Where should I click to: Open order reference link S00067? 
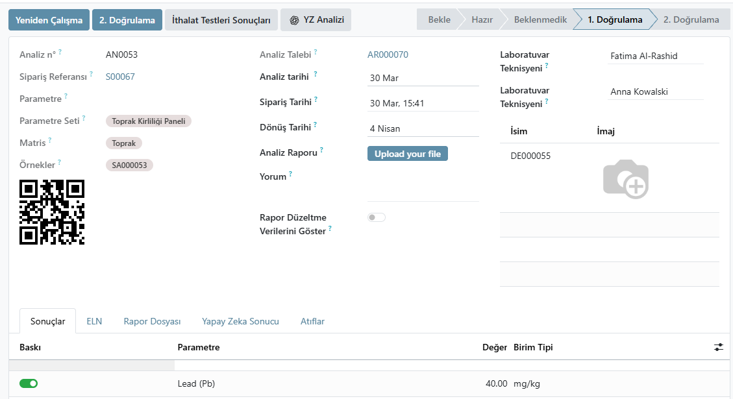[x=120, y=77]
